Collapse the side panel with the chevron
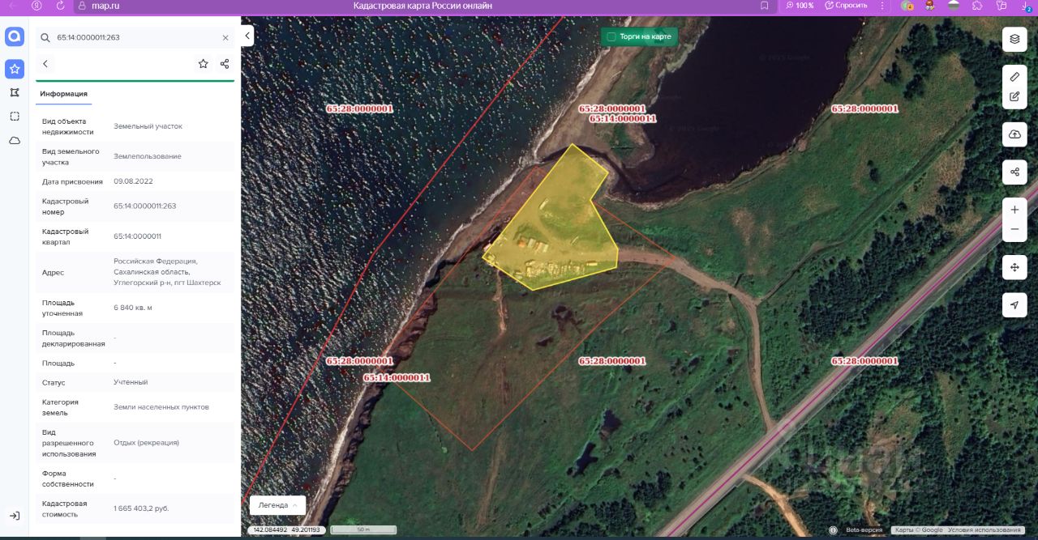The image size is (1038, 540). pyautogui.click(x=247, y=36)
